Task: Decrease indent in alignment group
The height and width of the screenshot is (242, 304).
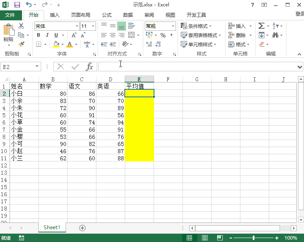Action: 104,44
